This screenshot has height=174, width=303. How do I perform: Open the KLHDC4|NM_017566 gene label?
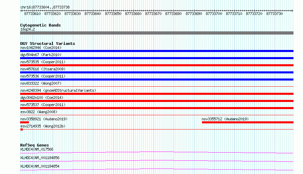(x=37, y=149)
